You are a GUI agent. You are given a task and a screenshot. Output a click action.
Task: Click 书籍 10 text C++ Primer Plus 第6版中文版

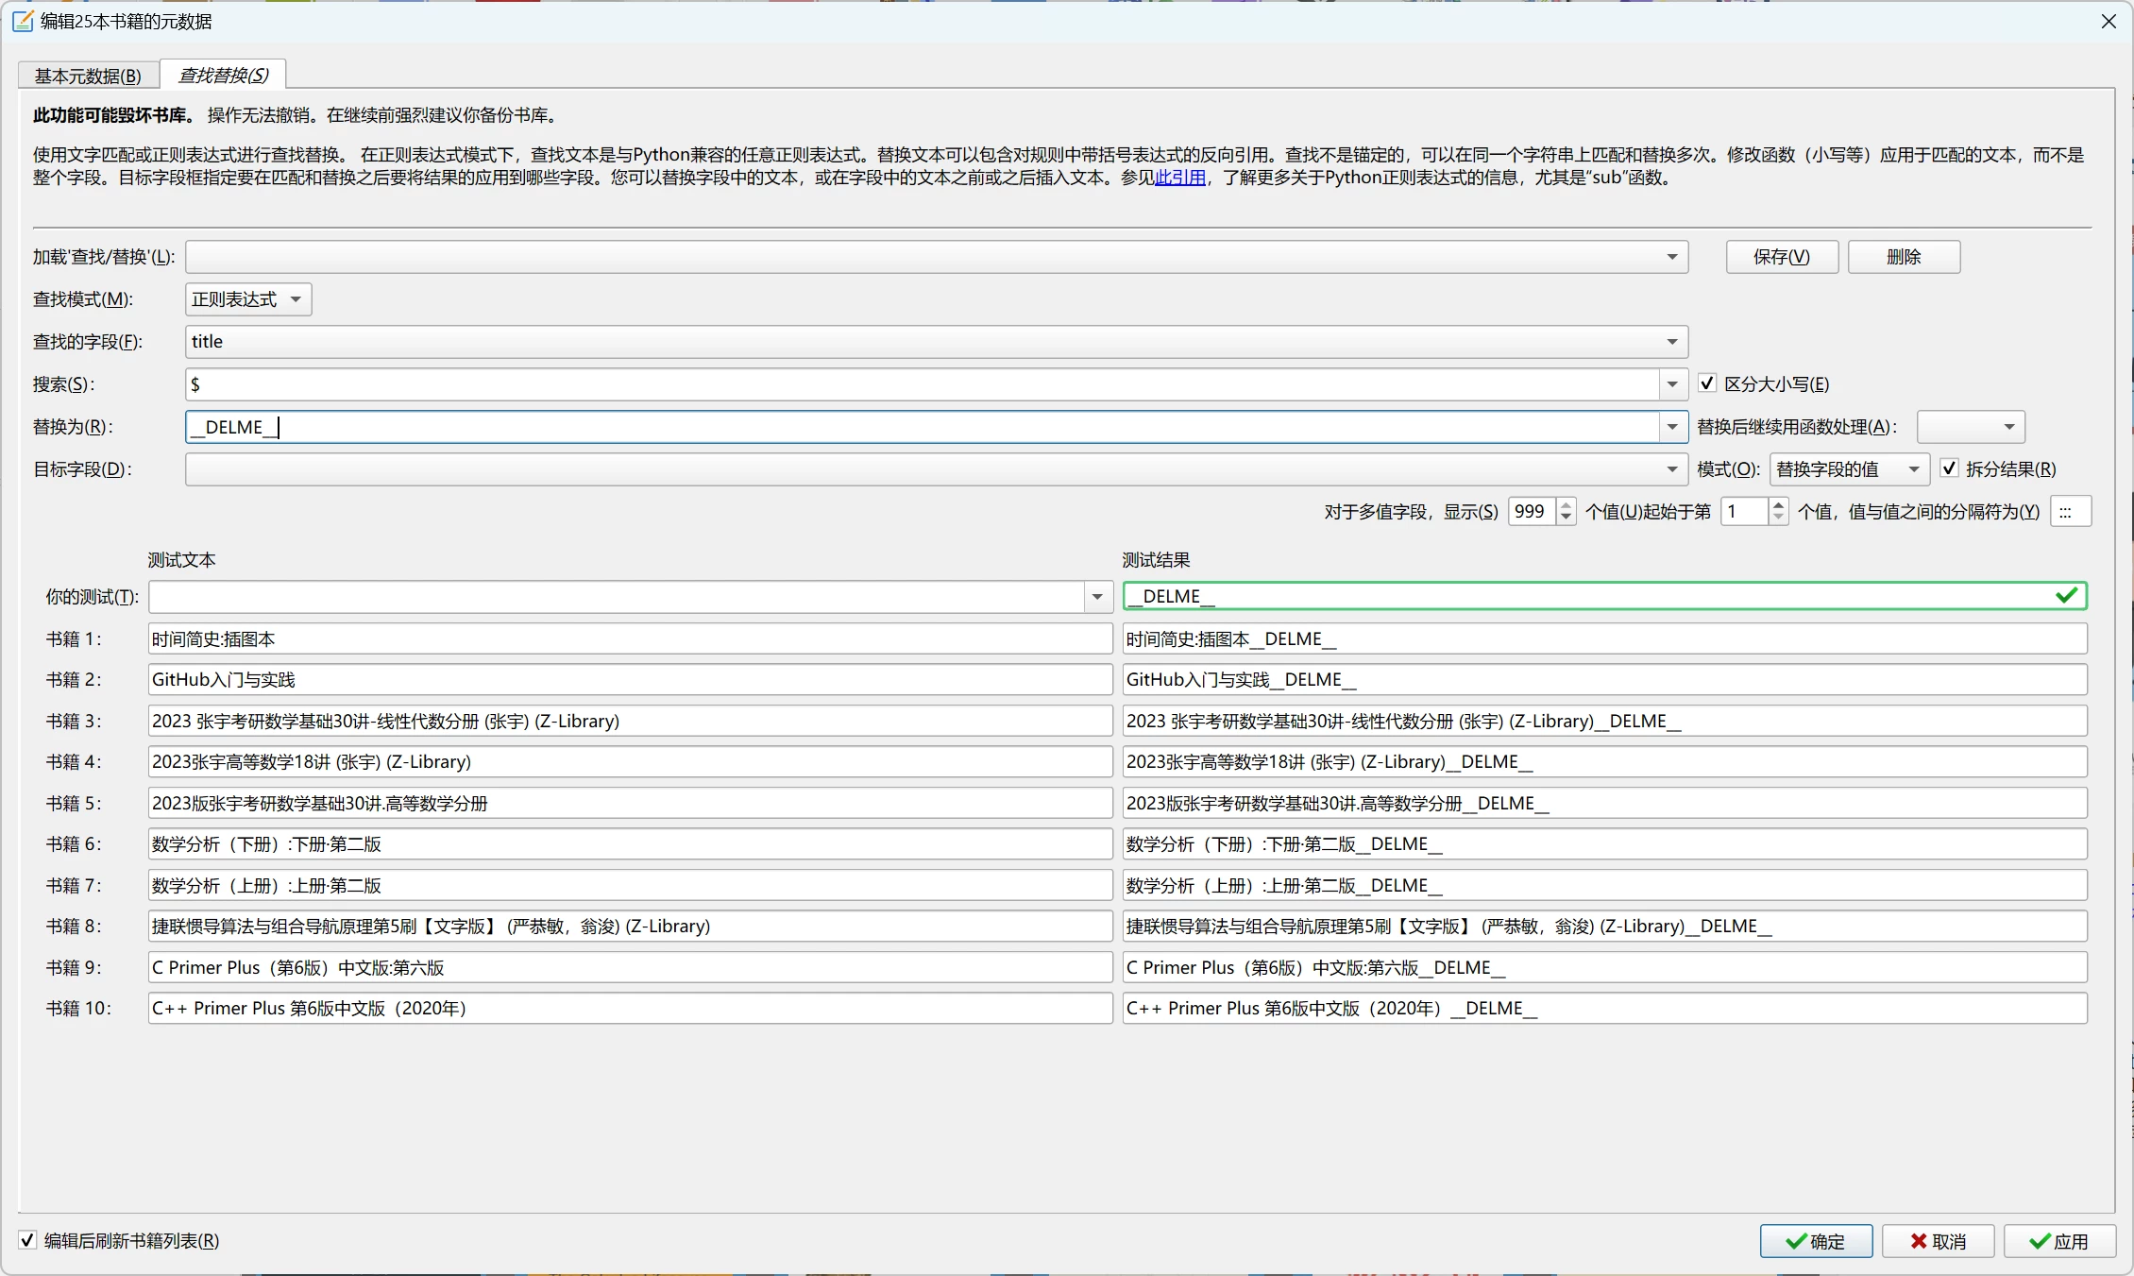tap(630, 1008)
